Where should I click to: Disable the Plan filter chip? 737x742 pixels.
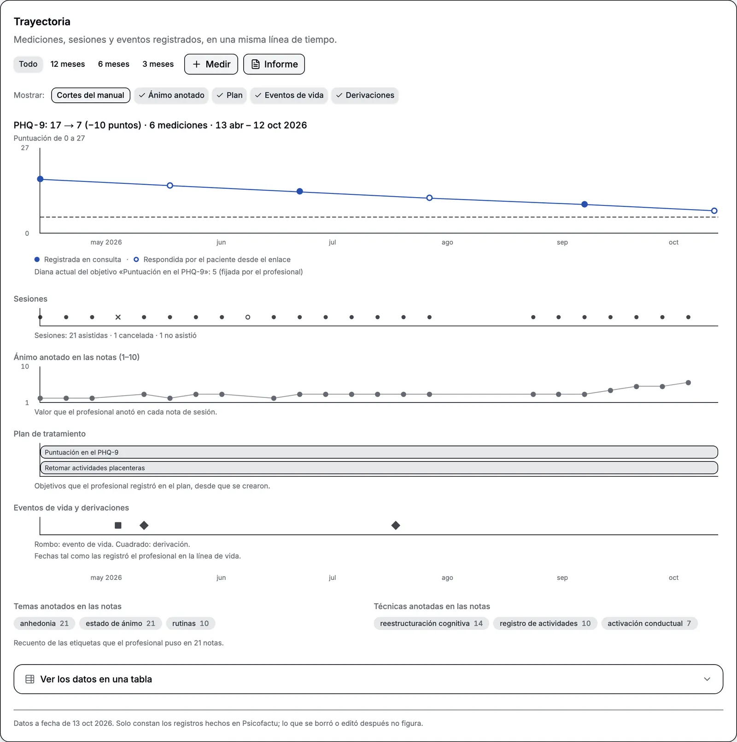229,95
